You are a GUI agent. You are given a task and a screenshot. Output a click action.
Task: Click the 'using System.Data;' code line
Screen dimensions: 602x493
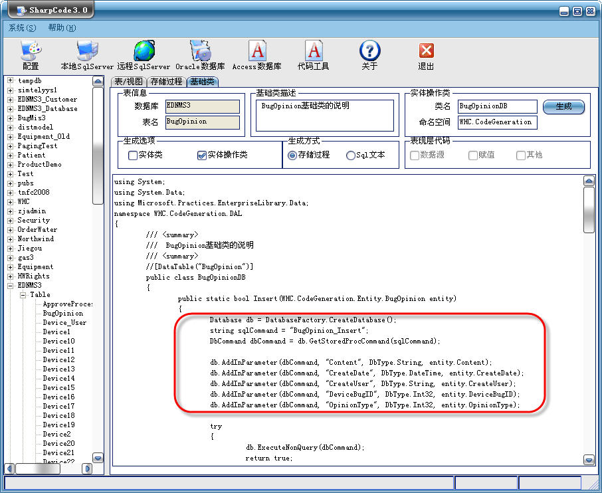coord(150,193)
